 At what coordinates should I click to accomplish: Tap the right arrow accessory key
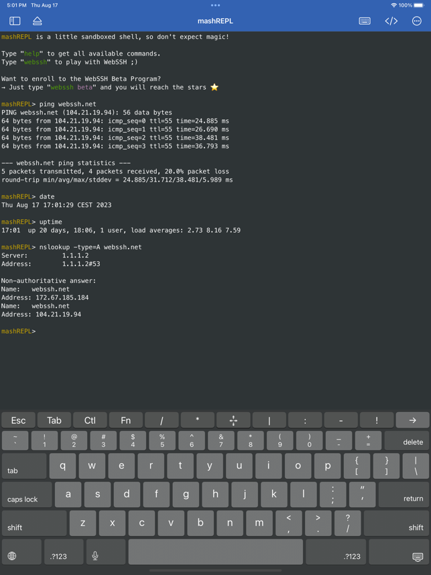point(413,420)
